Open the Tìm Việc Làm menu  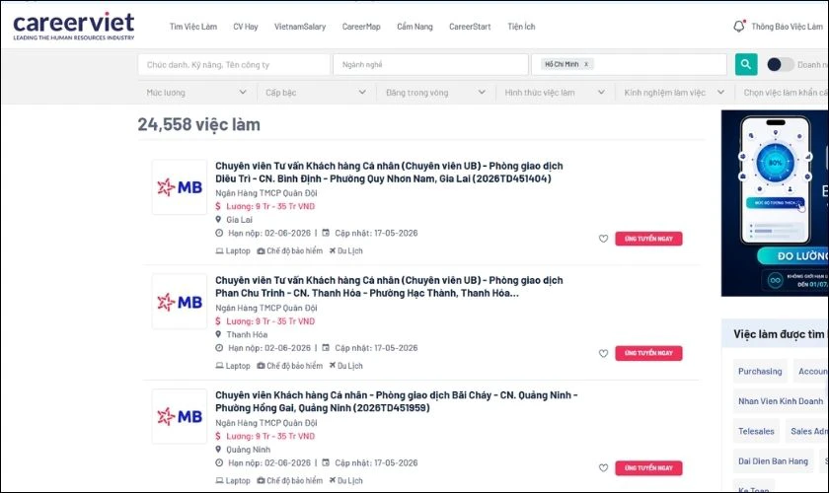coord(193,27)
